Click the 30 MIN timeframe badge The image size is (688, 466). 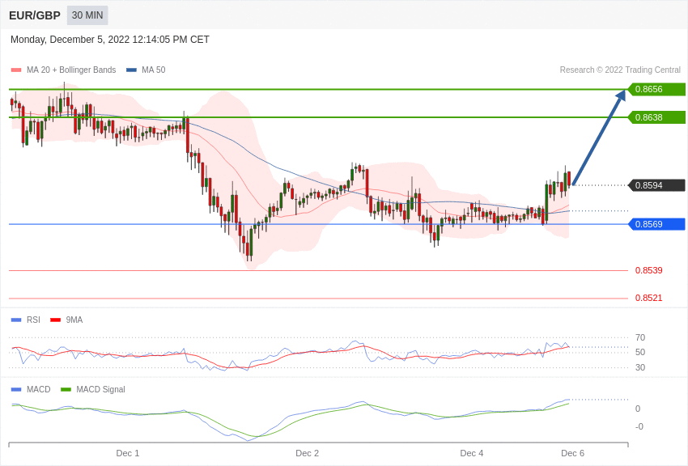pos(87,15)
